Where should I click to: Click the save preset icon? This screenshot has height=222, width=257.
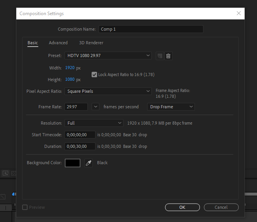tap(160, 56)
